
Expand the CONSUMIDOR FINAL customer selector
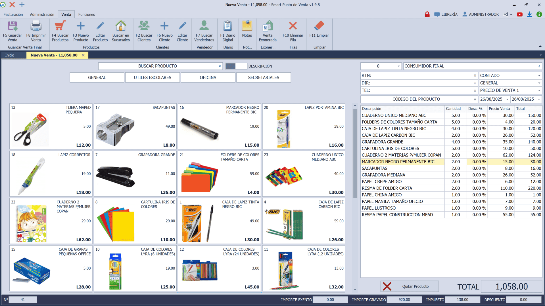pyautogui.click(x=539, y=66)
